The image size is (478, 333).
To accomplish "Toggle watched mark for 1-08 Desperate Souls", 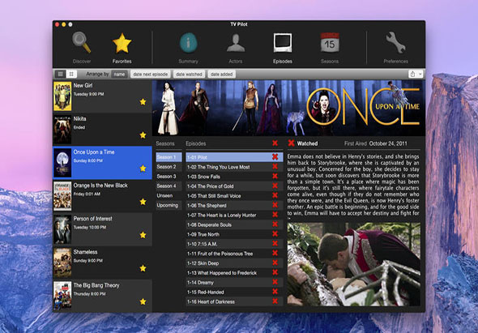I will point(275,224).
